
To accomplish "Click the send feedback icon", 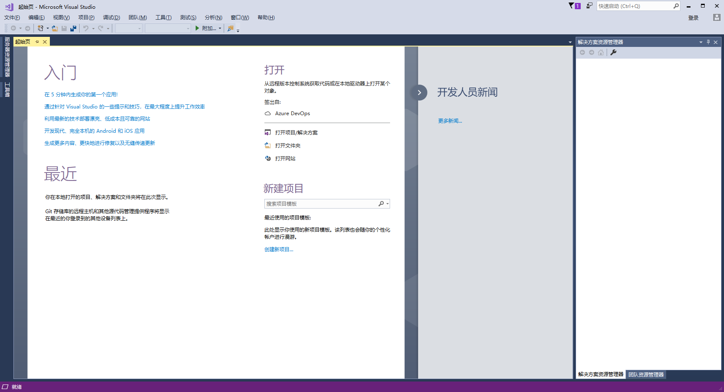I will pyautogui.click(x=590, y=6).
